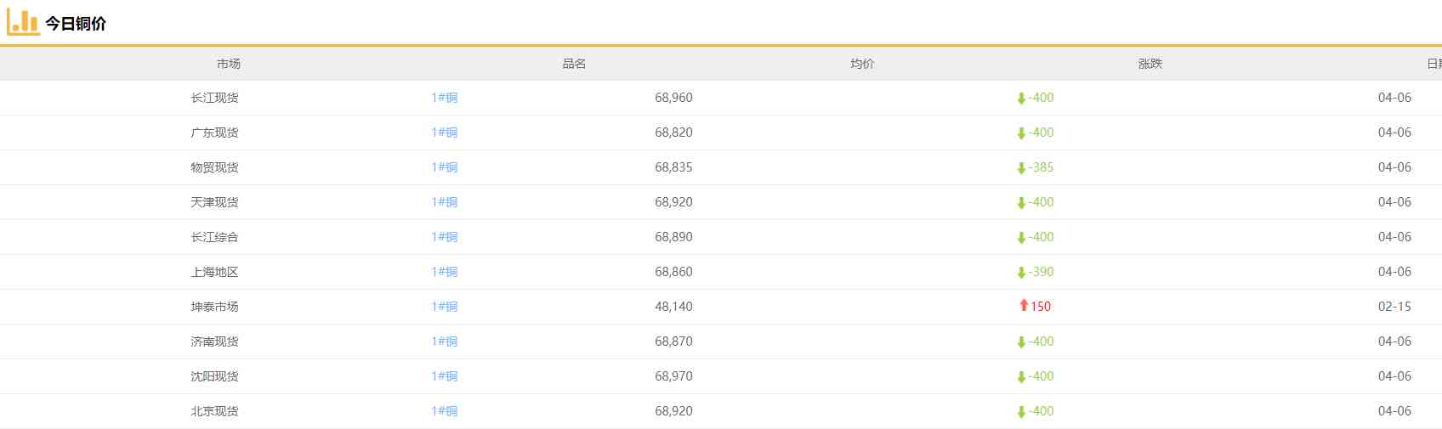Click the 今日铜价 section title

[x=76, y=24]
